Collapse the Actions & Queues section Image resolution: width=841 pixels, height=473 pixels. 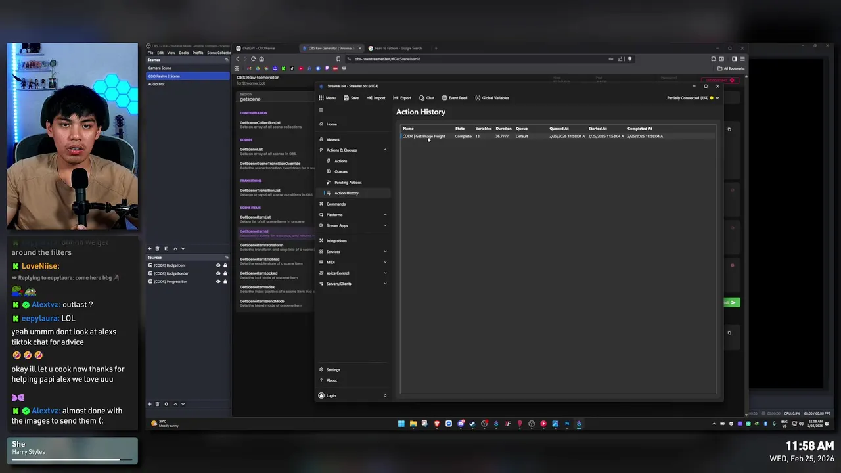click(x=385, y=150)
